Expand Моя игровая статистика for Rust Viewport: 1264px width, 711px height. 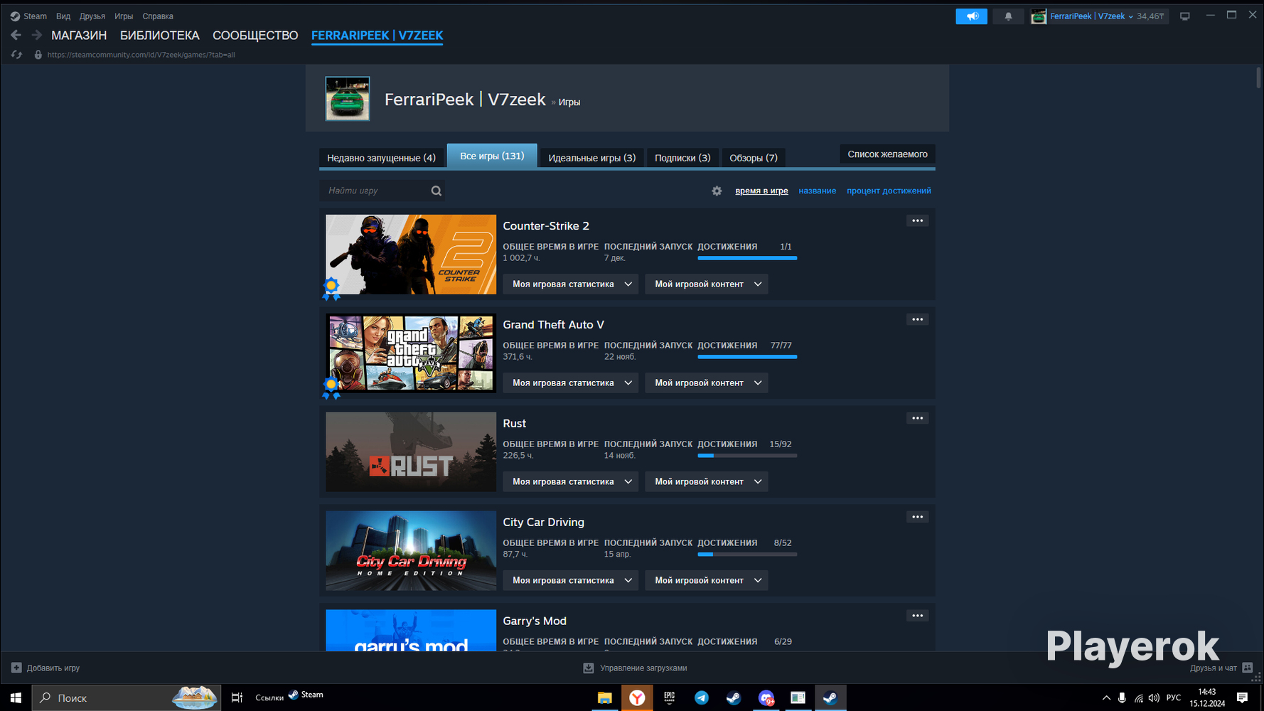coord(571,481)
